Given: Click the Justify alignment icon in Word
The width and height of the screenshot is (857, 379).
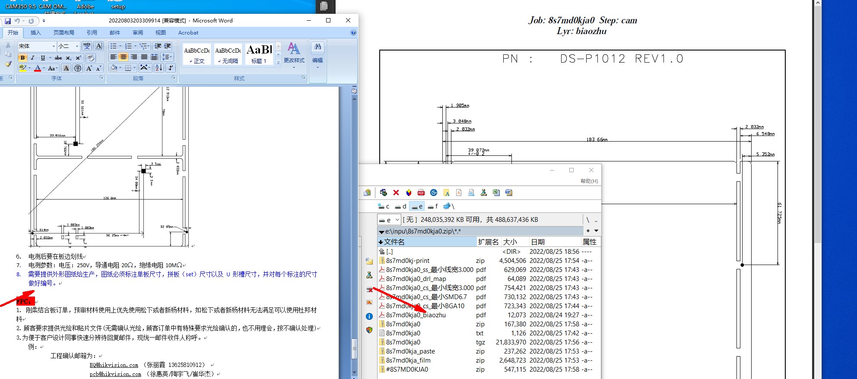Looking at the screenshot, I should 144,57.
